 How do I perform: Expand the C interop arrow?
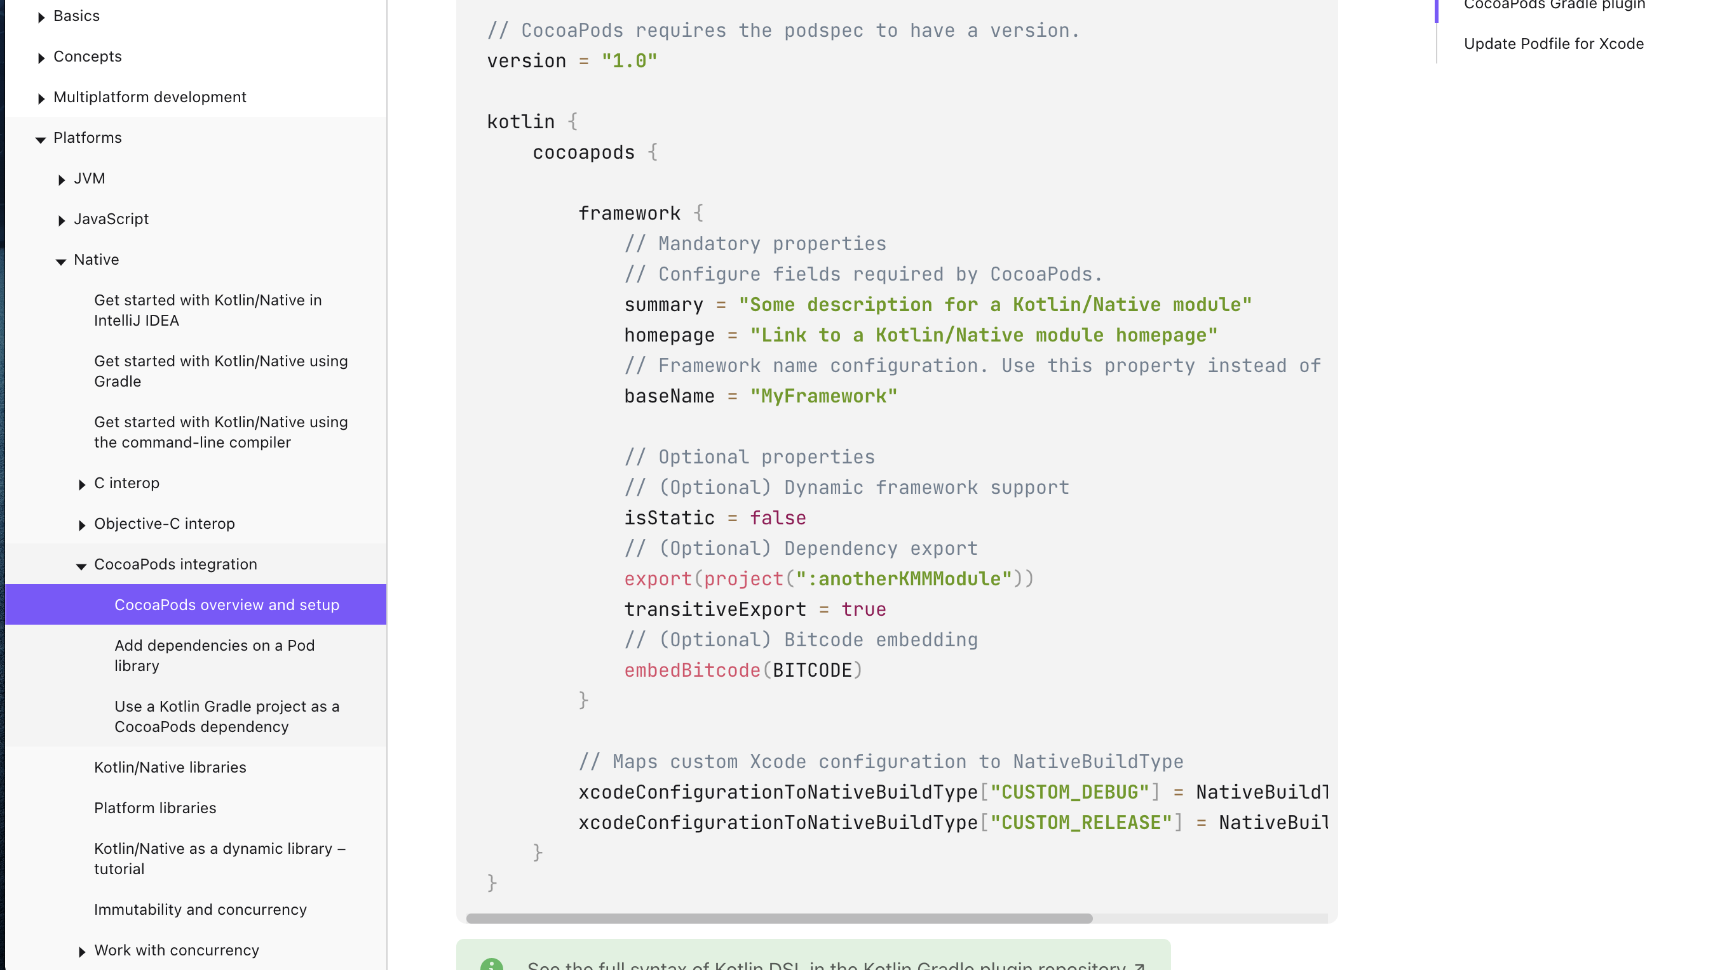click(x=82, y=484)
